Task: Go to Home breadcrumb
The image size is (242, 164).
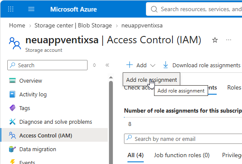Action: 17,25
